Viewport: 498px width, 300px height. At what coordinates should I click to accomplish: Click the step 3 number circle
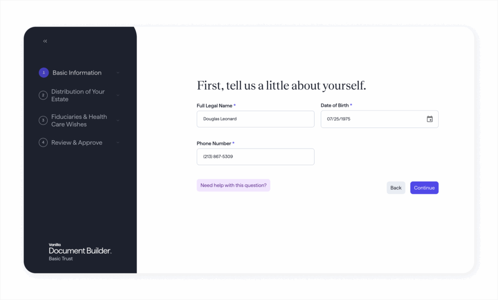click(43, 120)
